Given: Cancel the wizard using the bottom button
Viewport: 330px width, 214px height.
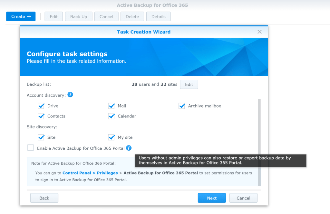Looking at the screenshot, I should click(x=243, y=198).
